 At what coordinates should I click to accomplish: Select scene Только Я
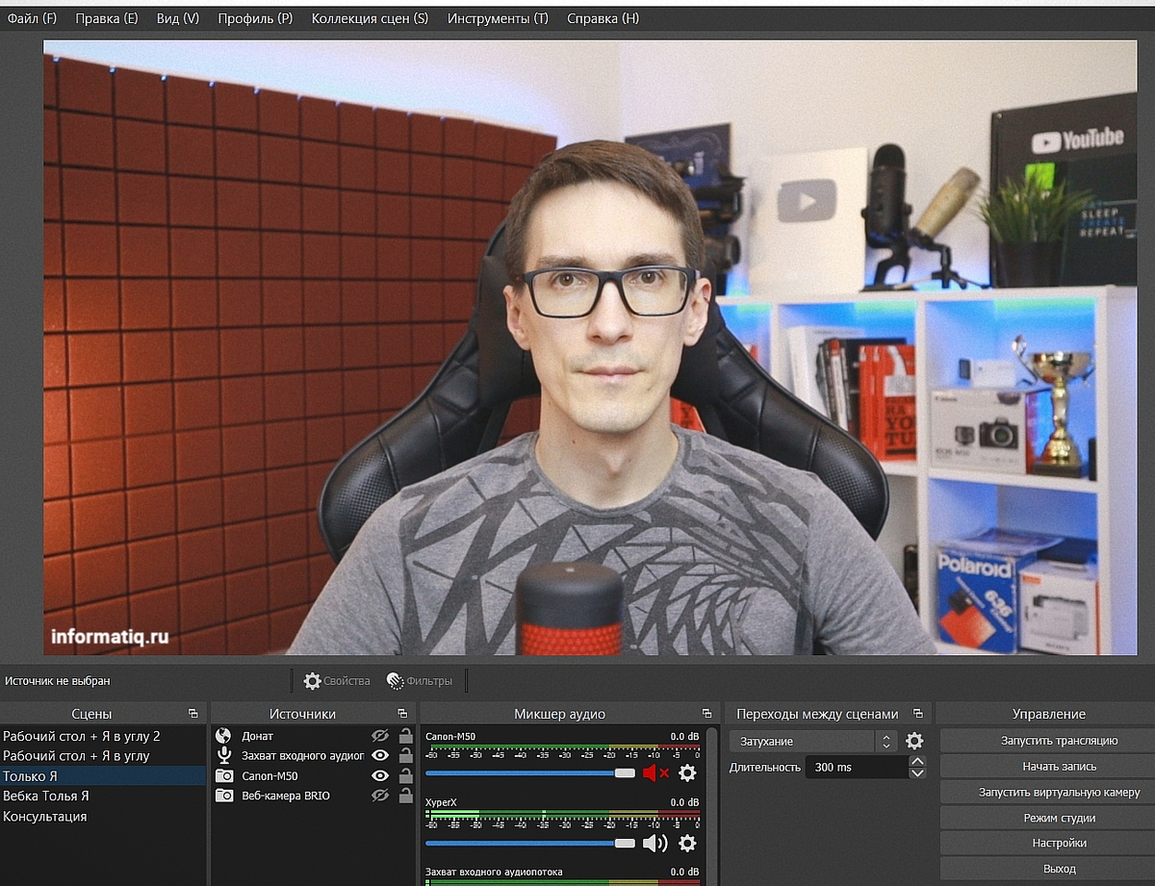103,776
